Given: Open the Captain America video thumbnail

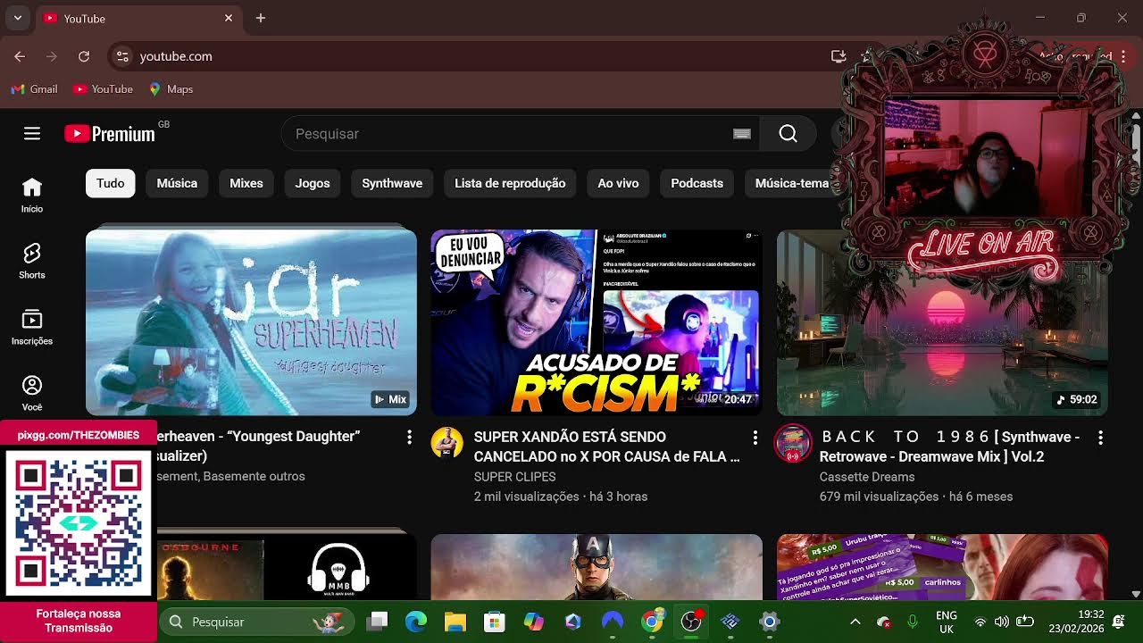Looking at the screenshot, I should tap(597, 567).
